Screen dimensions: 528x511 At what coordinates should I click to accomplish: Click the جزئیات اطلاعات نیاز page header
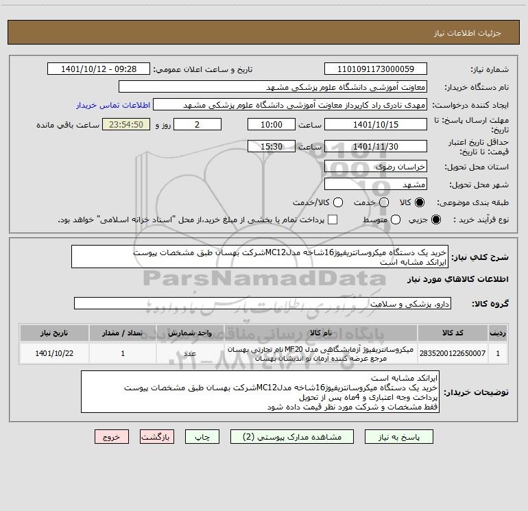468,33
